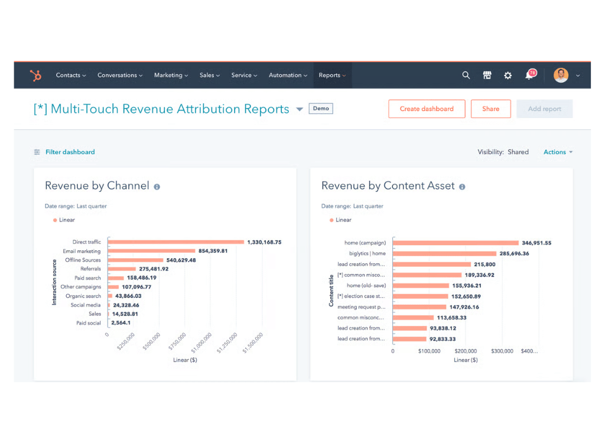
Task: Open the dashboard title dropdown arrow
Action: (x=300, y=109)
